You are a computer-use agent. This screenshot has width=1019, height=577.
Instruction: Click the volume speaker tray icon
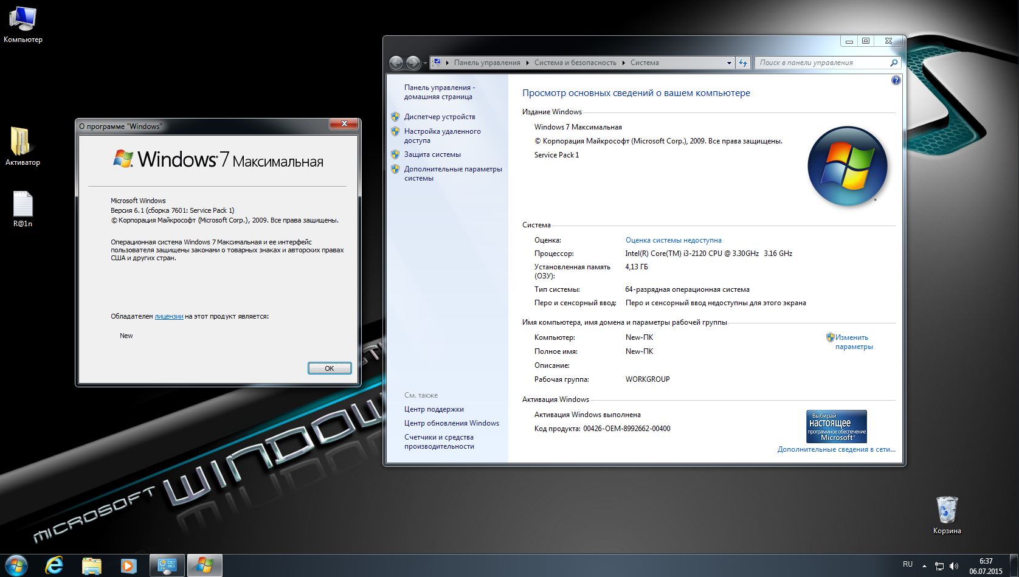pos(953,566)
